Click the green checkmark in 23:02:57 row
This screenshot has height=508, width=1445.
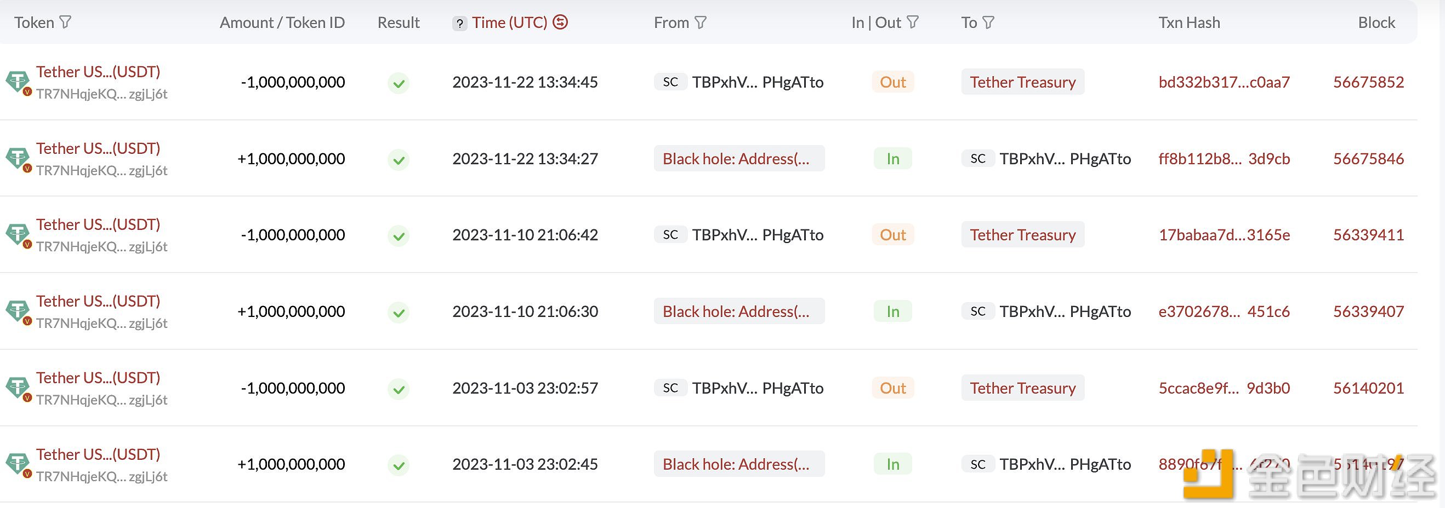point(399,389)
